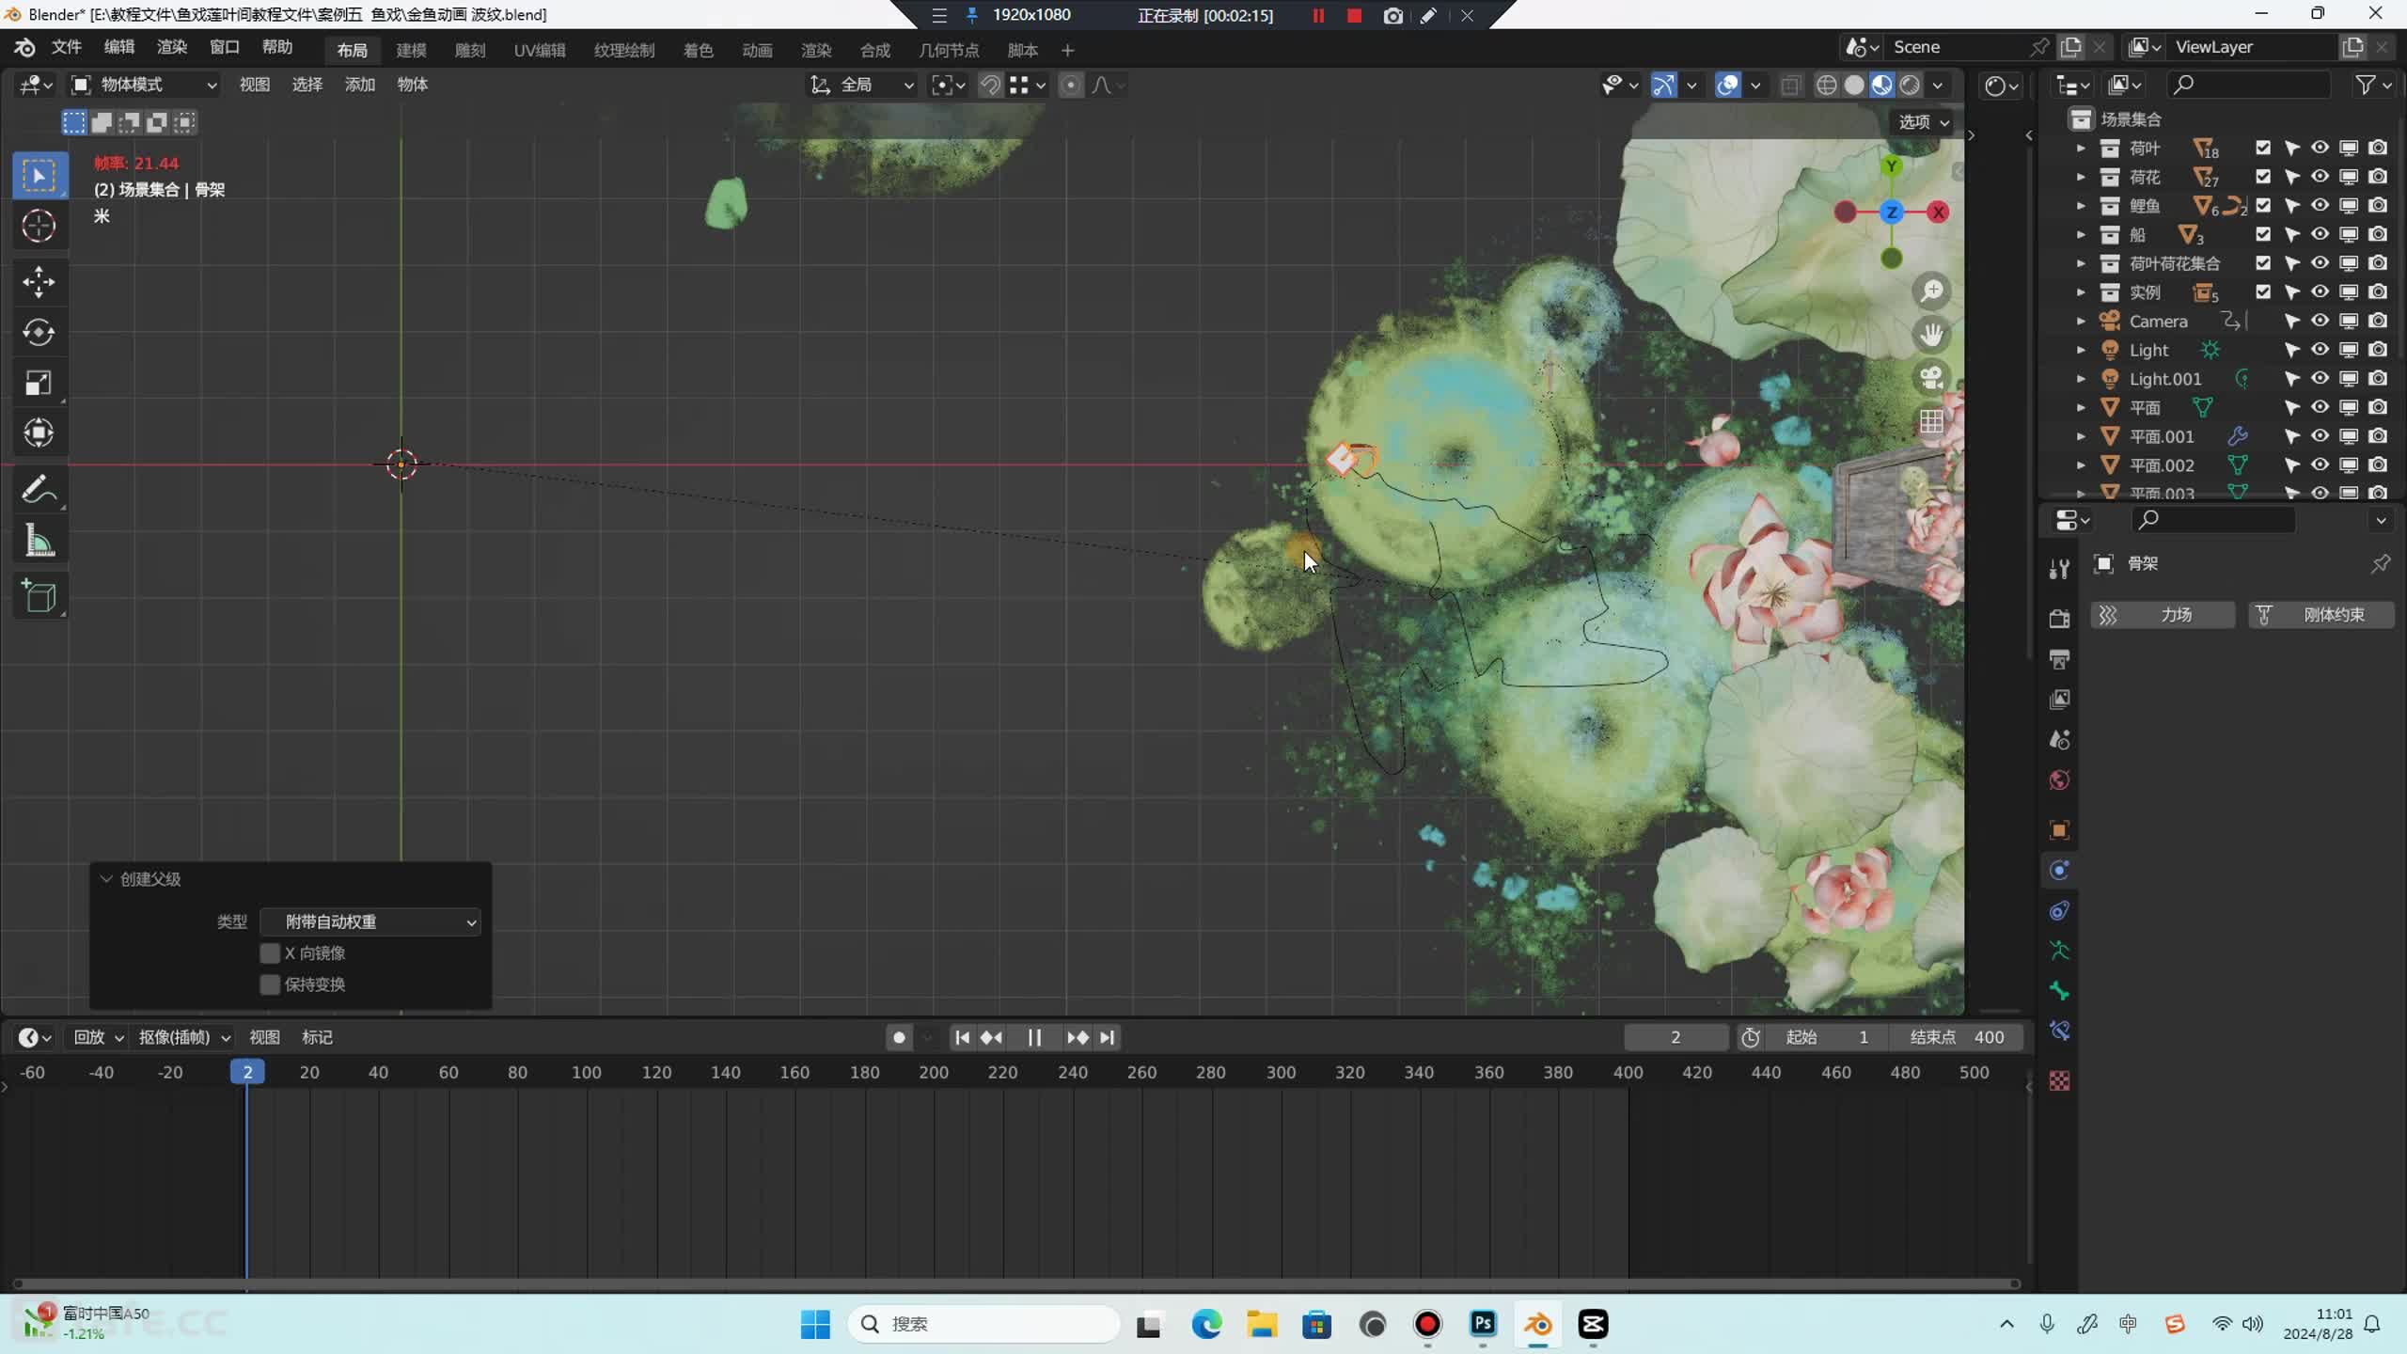Open the Object properties tab
The image size is (2407, 1354).
[2059, 830]
